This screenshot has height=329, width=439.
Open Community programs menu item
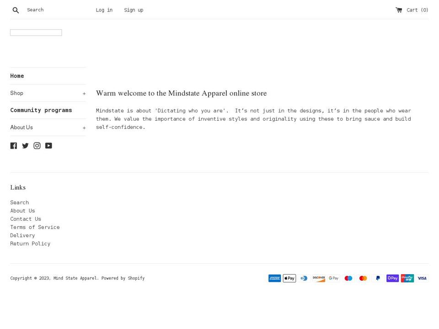pos(41,110)
